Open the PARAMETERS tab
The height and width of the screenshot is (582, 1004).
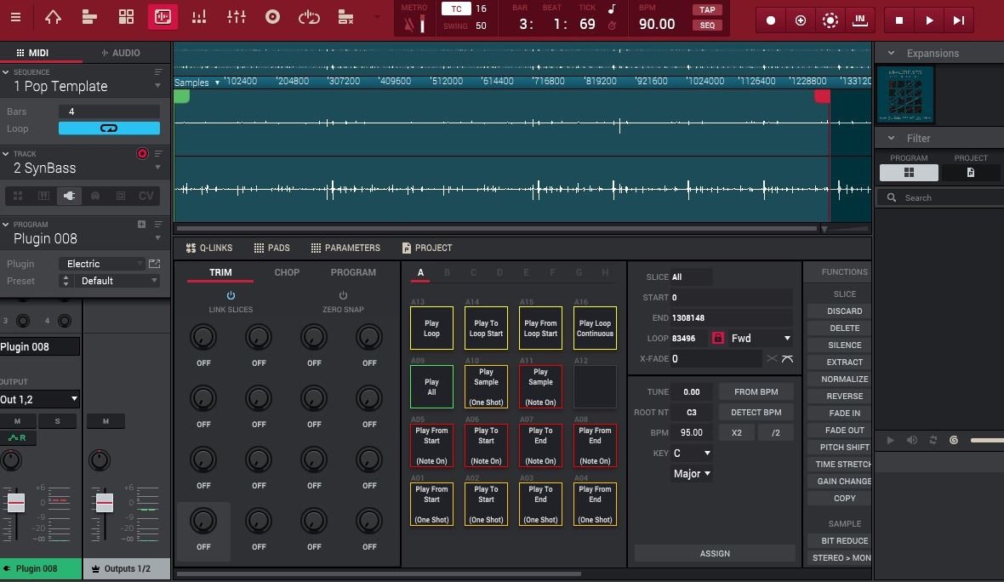point(345,248)
